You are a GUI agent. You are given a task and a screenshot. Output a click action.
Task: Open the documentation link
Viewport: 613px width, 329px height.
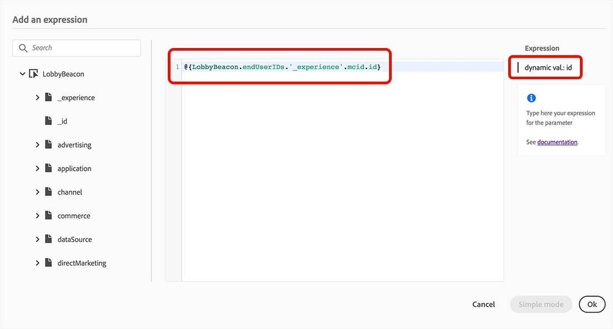pos(557,142)
